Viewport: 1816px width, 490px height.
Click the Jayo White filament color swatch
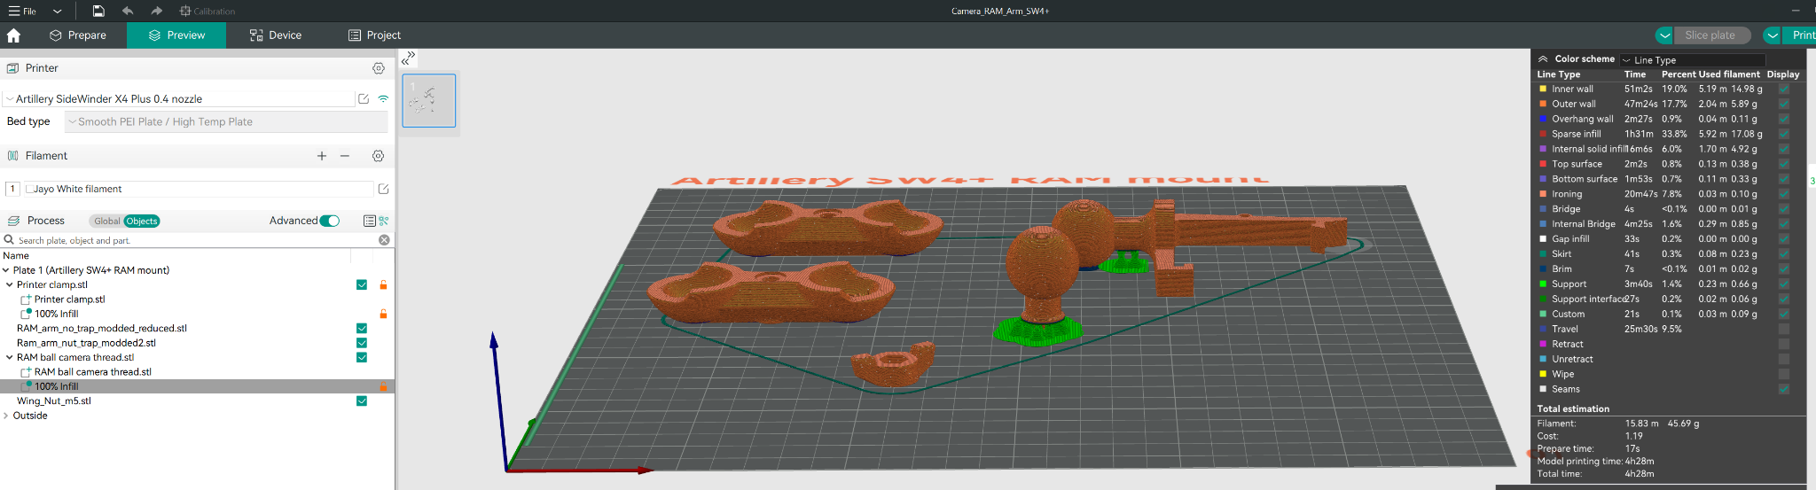[x=29, y=189]
